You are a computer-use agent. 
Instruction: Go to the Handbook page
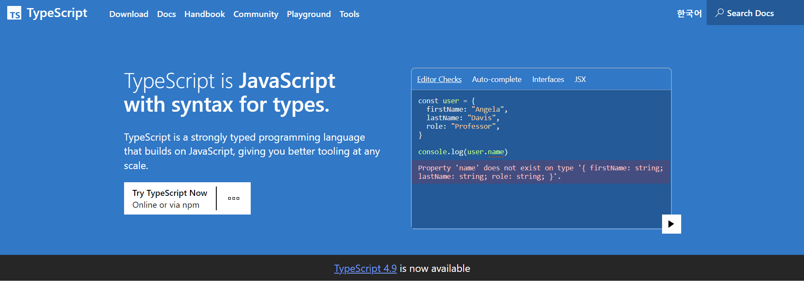(x=204, y=14)
